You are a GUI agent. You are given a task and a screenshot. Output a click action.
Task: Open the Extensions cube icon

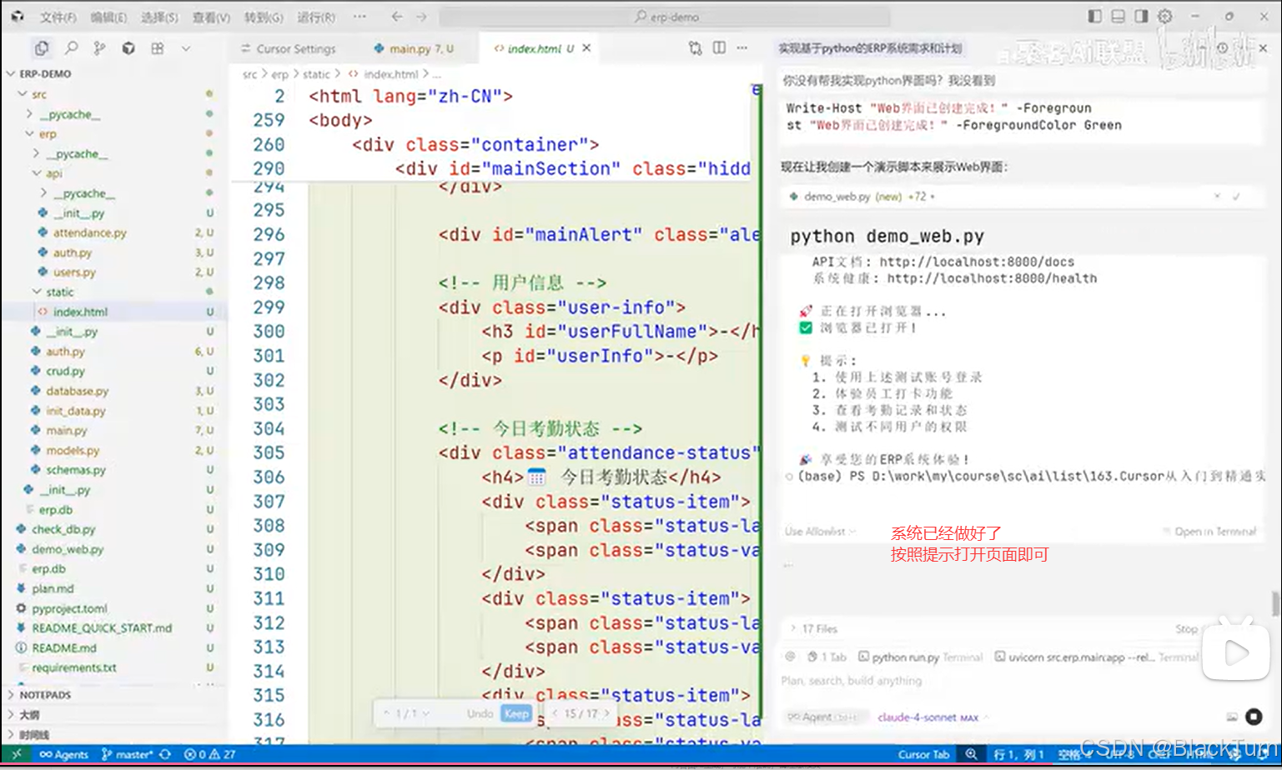click(x=128, y=48)
